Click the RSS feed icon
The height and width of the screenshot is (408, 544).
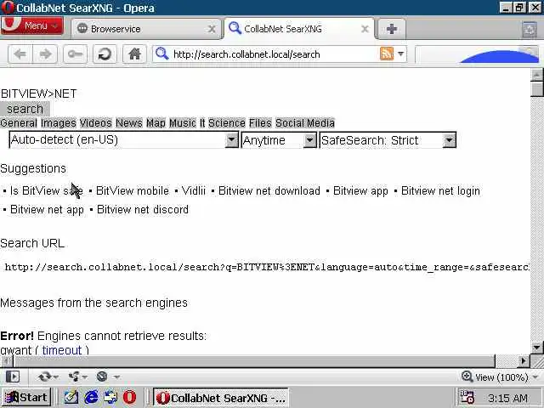tap(387, 54)
